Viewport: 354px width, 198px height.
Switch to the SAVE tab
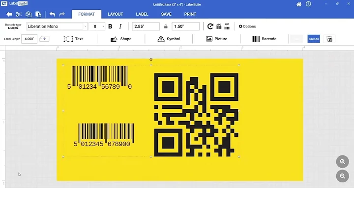coord(166,14)
